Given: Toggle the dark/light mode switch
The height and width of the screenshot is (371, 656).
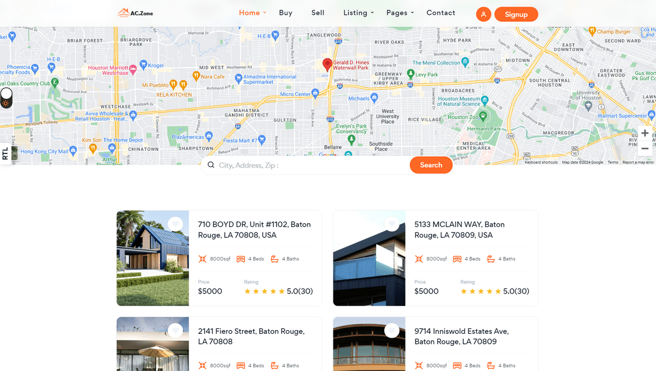Looking at the screenshot, I should [6, 98].
